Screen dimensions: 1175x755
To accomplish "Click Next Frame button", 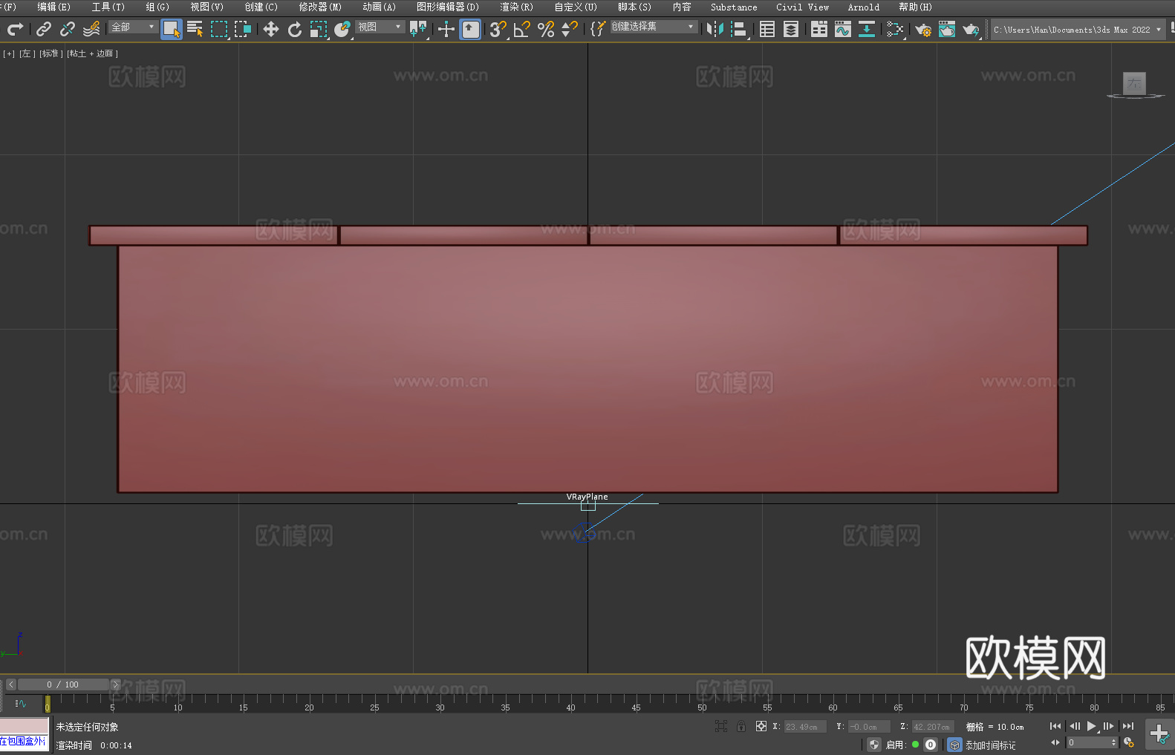I will (x=1109, y=726).
